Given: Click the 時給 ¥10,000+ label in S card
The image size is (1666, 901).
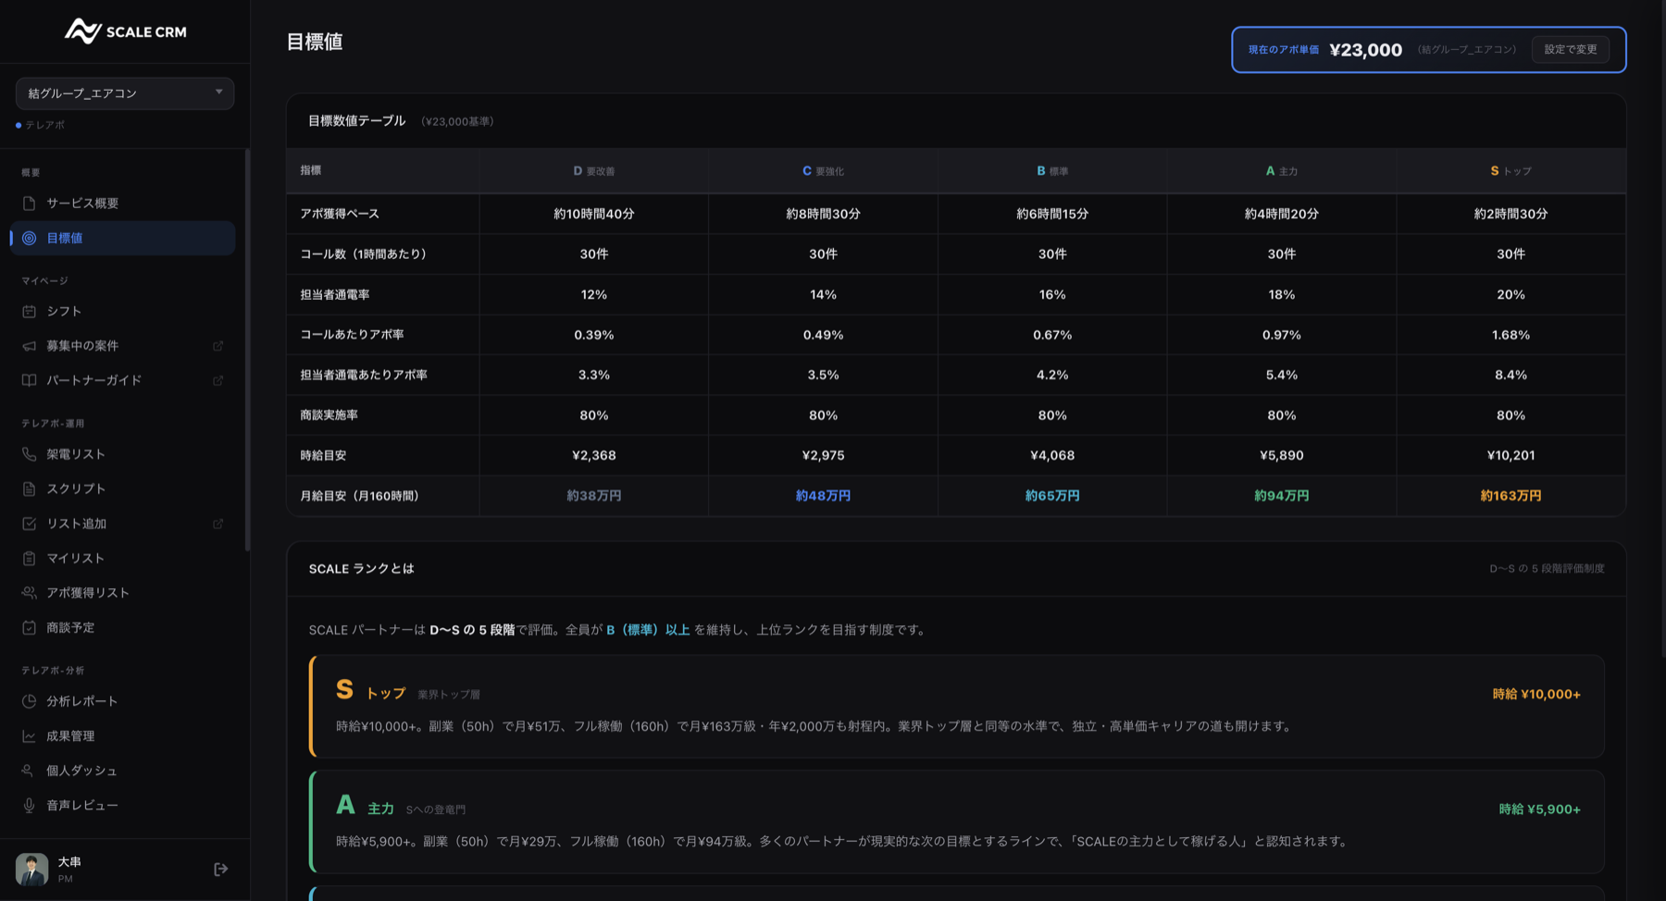Looking at the screenshot, I should [1536, 694].
